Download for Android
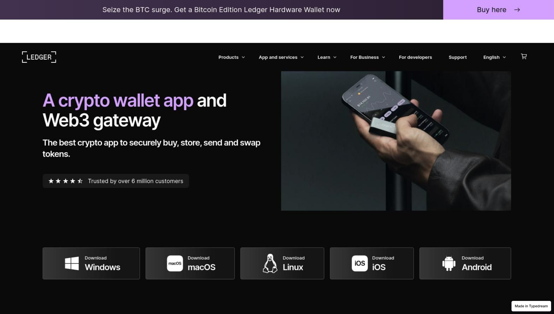This screenshot has height=314, width=554. tap(465, 263)
